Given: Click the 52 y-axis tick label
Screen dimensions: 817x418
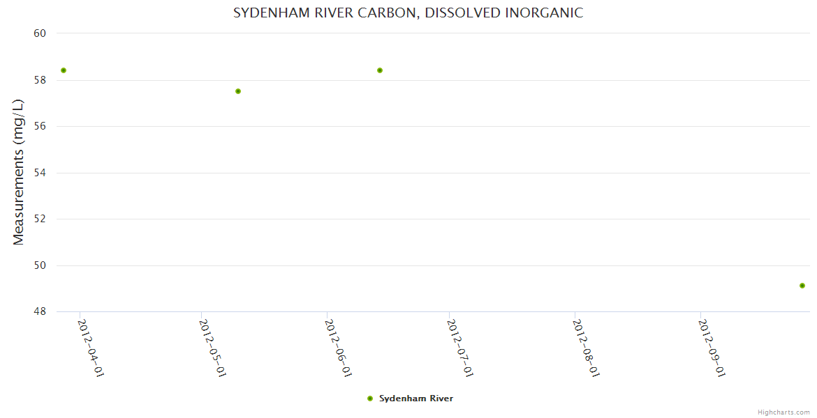Looking at the screenshot, I should click(x=40, y=219).
